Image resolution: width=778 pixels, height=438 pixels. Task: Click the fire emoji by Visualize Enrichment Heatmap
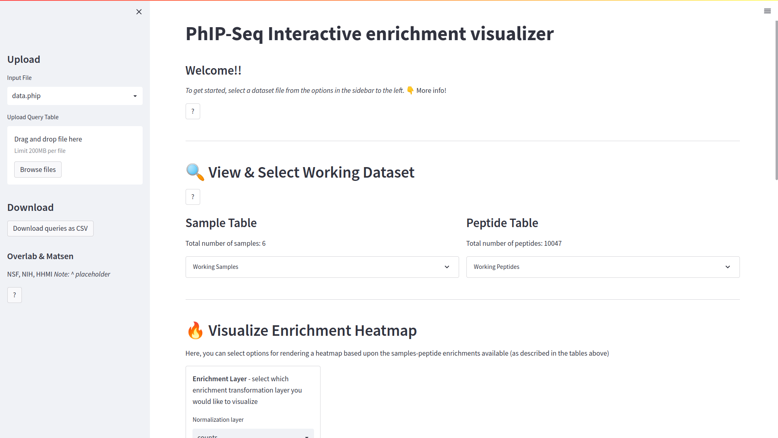click(x=195, y=331)
